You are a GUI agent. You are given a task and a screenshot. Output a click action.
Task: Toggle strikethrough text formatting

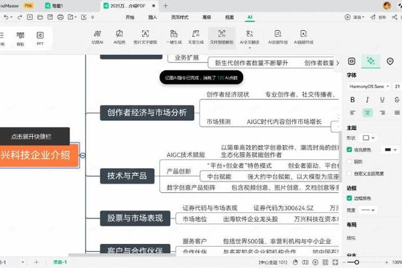[397, 100]
